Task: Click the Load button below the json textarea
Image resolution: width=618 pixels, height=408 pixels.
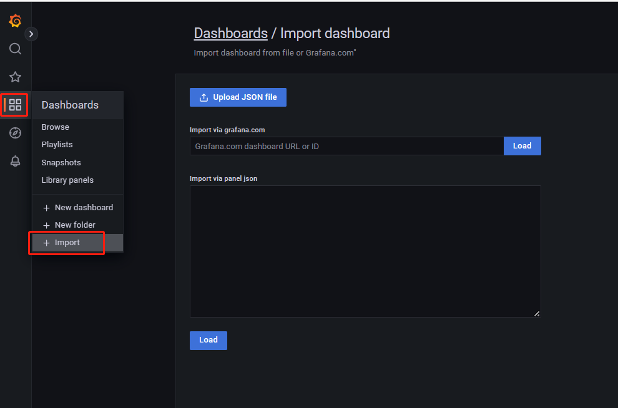Action: pos(208,340)
